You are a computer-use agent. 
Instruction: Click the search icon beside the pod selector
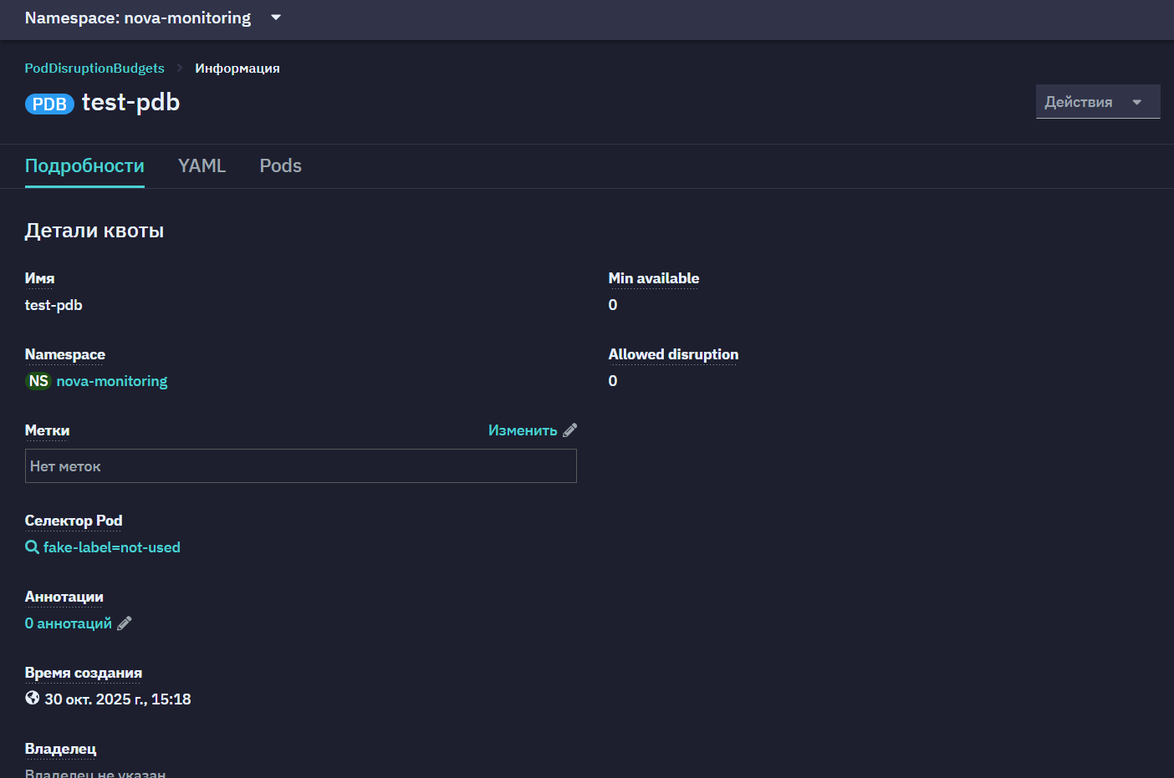[x=32, y=547]
